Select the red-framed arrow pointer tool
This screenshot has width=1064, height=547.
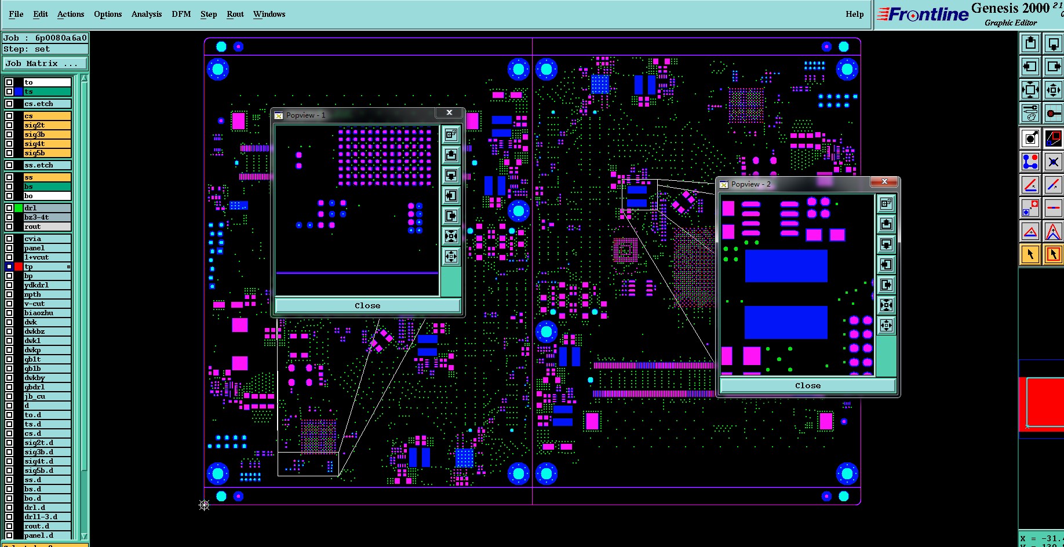[x=1053, y=254]
